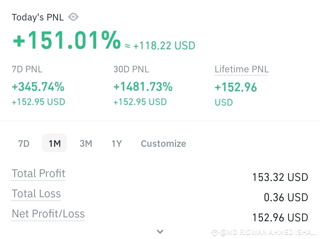Switch to the 3M time range
320x239 pixels.
(x=86, y=144)
